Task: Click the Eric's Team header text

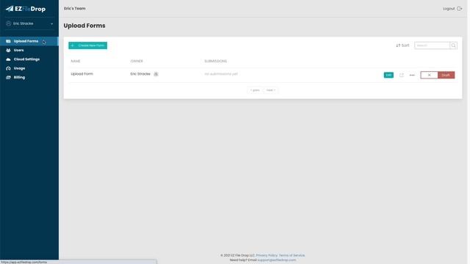Action: tap(75, 8)
